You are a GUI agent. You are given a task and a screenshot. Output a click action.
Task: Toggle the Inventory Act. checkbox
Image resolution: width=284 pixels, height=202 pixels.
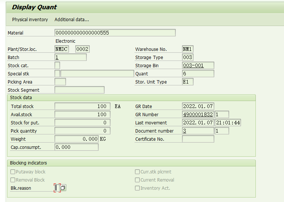137,188
